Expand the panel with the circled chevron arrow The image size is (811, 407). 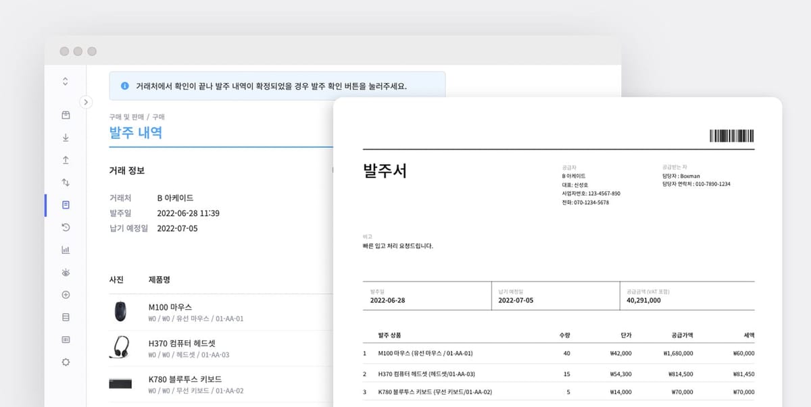click(86, 103)
